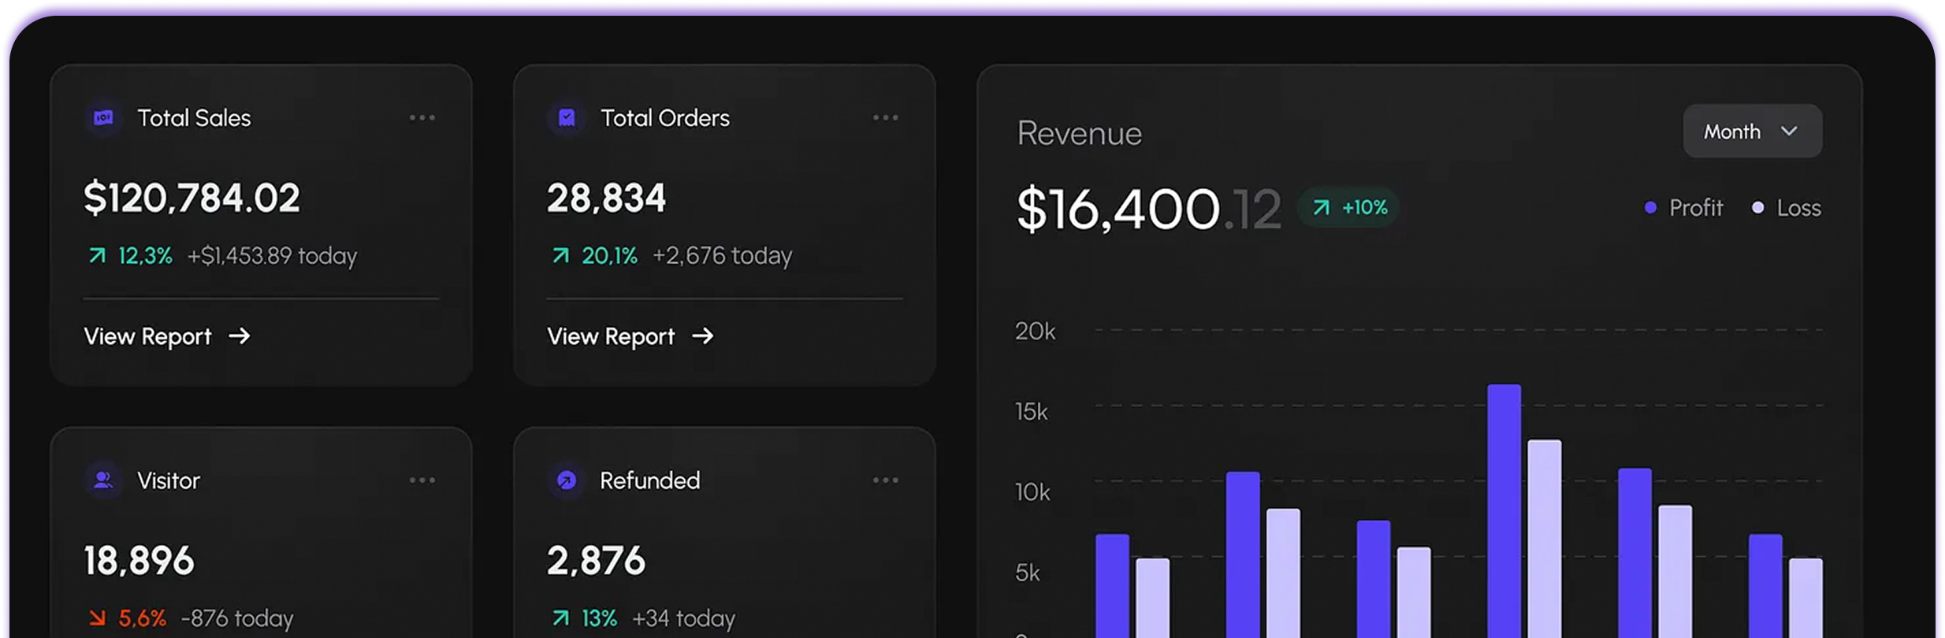
Task: Click the 20k axis label
Action: (x=1035, y=332)
